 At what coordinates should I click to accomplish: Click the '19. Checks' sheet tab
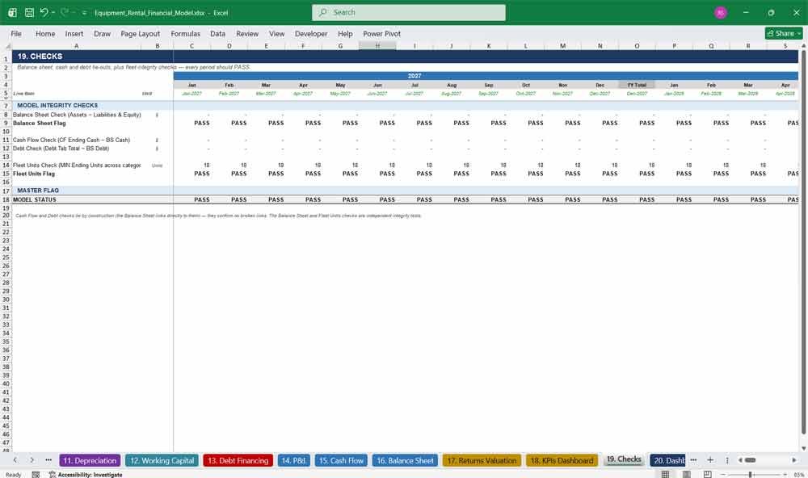point(624,459)
